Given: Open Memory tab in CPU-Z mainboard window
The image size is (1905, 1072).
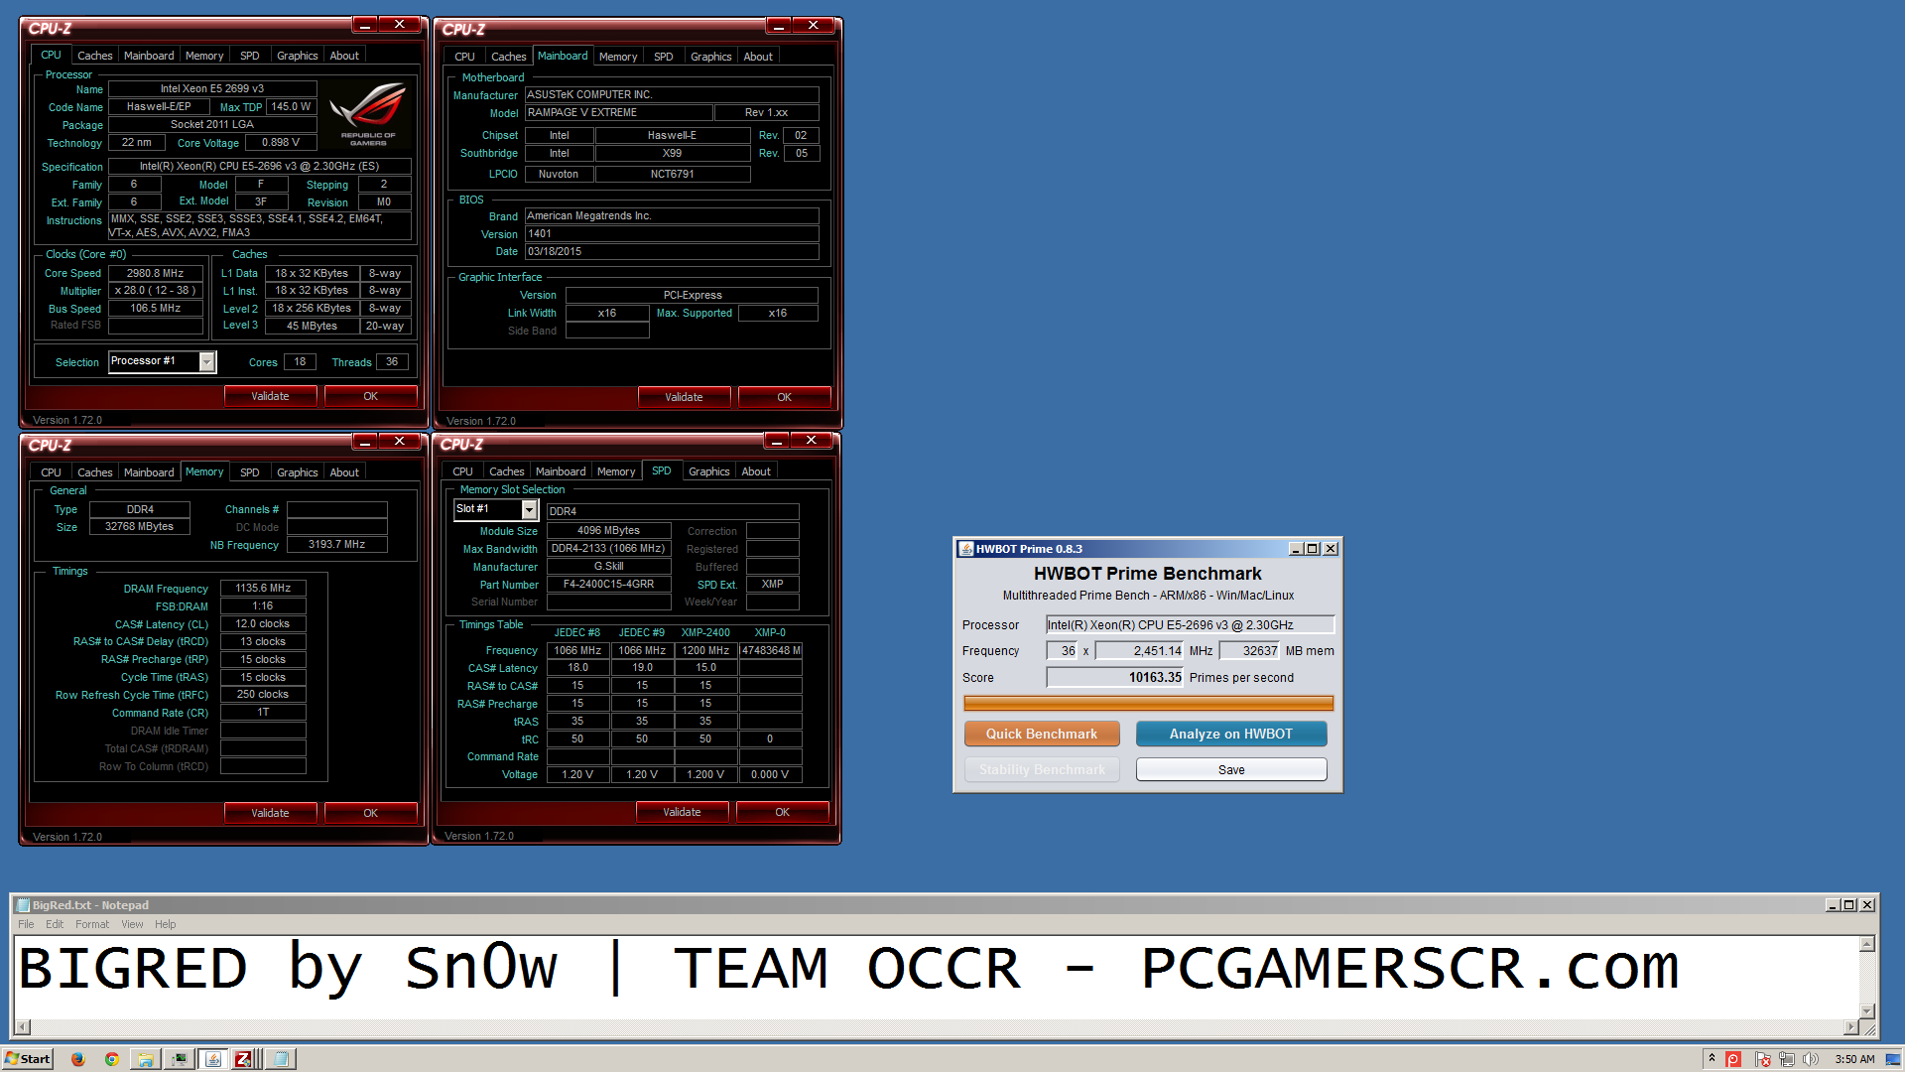Looking at the screenshot, I should pyautogui.click(x=617, y=57).
